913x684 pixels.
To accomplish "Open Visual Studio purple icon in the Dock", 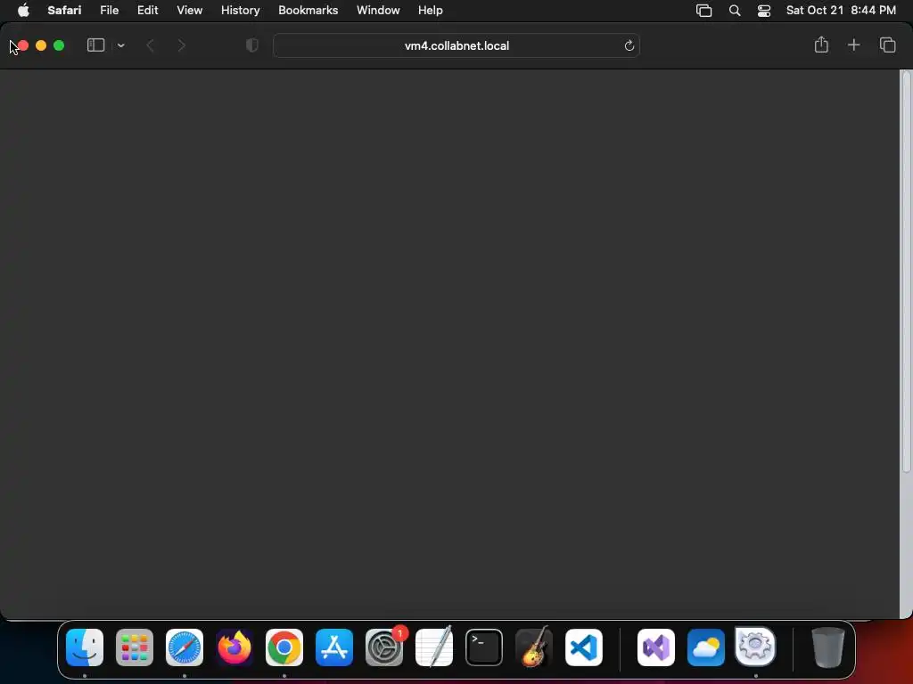I will (656, 647).
